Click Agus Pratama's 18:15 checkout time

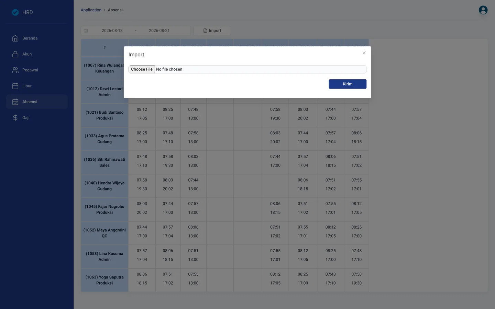[356, 142]
